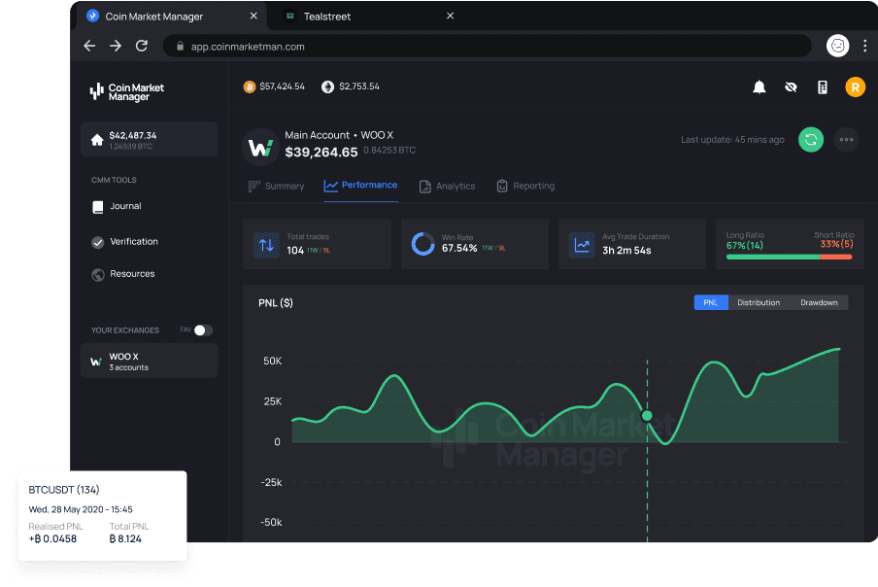Viewport: 878px width, 587px height.
Task: Select the Performance tab
Action: pyautogui.click(x=361, y=186)
